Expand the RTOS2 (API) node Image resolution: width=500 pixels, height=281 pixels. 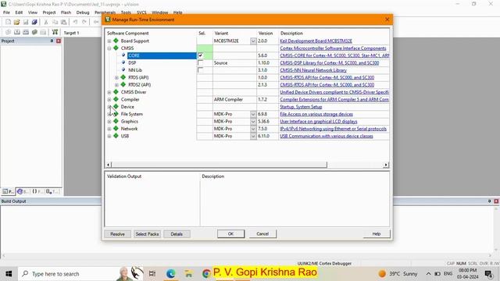(x=116, y=85)
